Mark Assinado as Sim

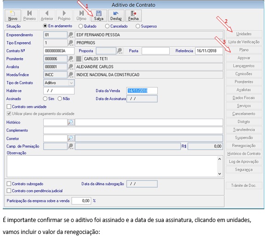pos(45,99)
